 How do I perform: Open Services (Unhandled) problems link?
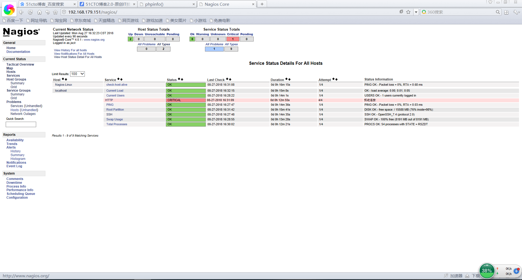(x=26, y=106)
